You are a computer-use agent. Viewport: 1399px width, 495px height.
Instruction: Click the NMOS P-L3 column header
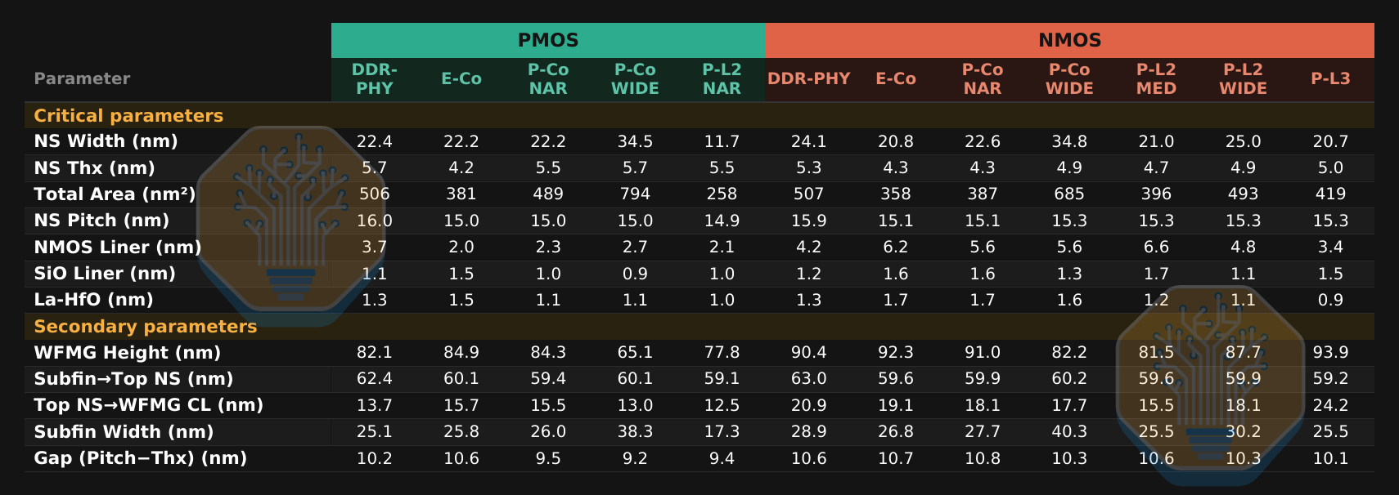(1330, 79)
